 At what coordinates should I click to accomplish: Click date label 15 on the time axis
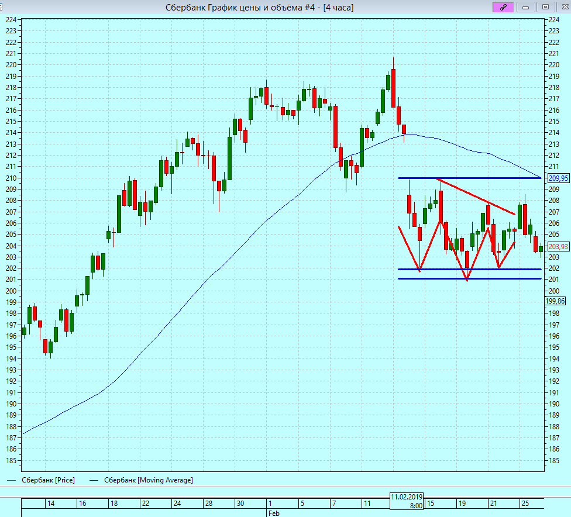pos(431,504)
